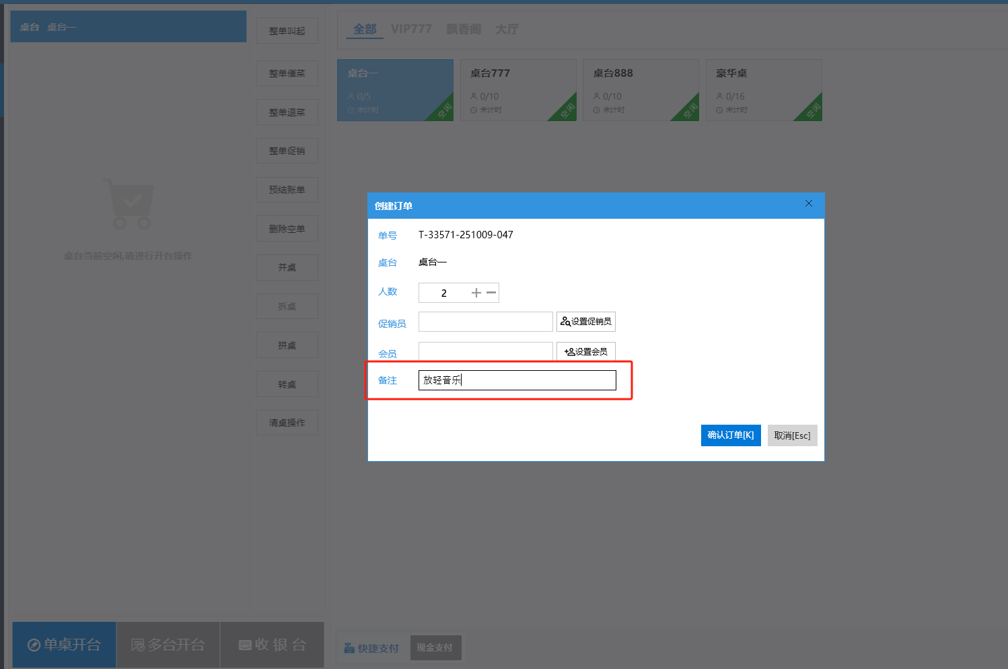The width and height of the screenshot is (1008, 669).
Task: Click the 促销员 text field
Action: (x=485, y=322)
